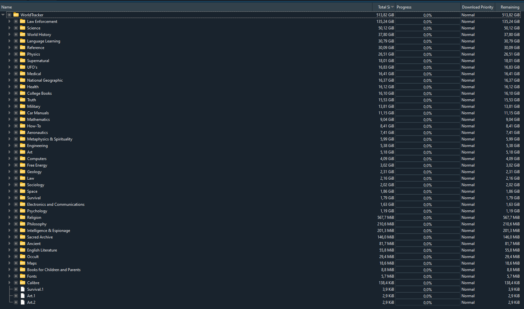Click the Free Energy folder icon

pyautogui.click(x=23, y=165)
